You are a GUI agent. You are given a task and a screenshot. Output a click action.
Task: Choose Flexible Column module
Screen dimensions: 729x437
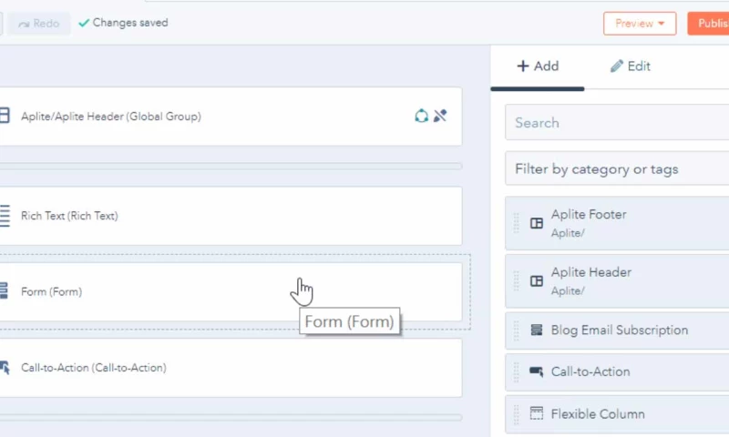click(617, 413)
